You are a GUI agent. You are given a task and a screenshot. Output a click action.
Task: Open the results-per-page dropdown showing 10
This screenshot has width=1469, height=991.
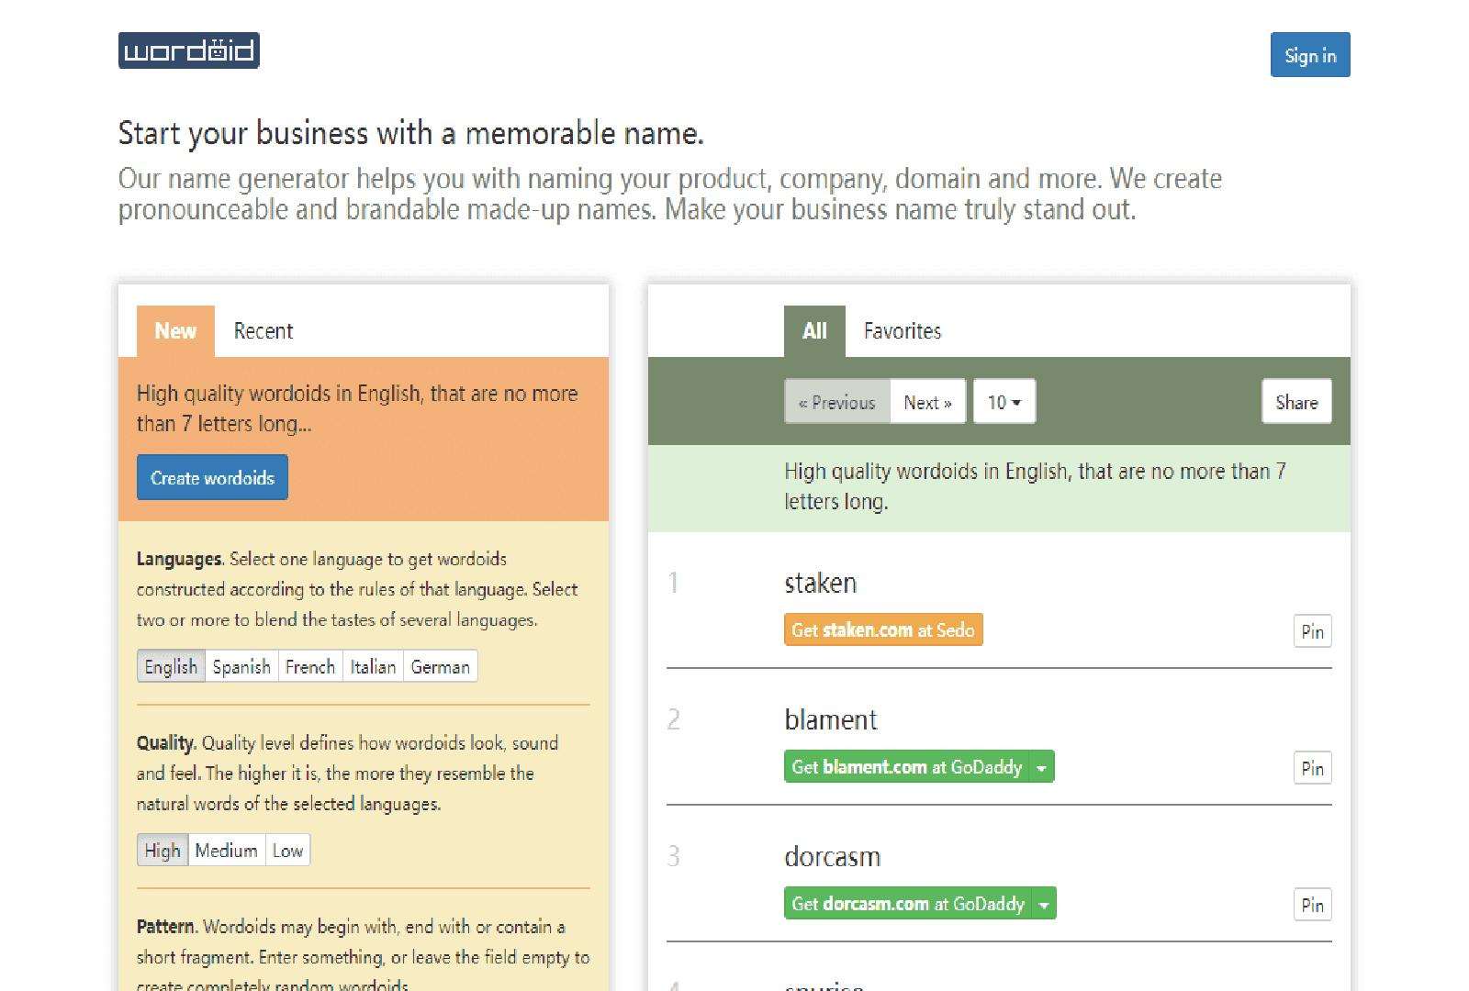point(1004,402)
